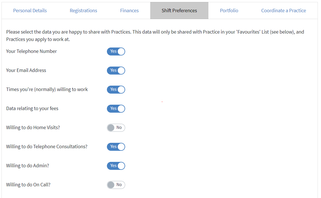The width and height of the screenshot is (321, 198).
Task: Click the 'Willing to do Home Visits?' label
Action: click(x=33, y=127)
